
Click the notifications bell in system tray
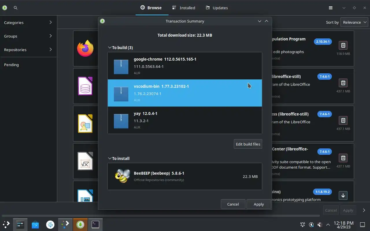tap(303, 225)
